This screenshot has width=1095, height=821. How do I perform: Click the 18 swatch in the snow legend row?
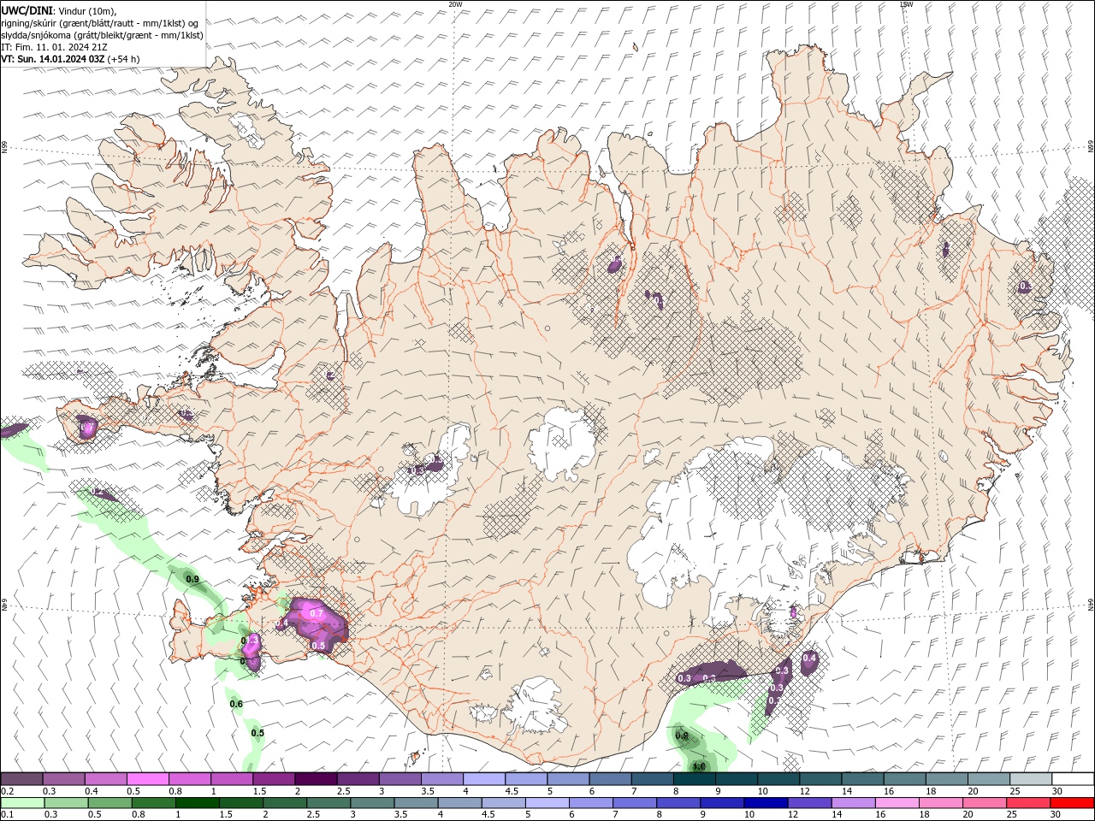pos(946,779)
